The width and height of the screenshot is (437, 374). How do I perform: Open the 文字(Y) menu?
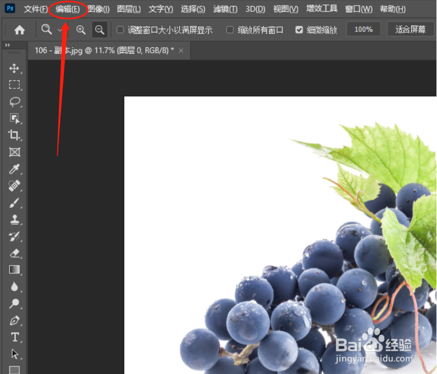point(161,9)
